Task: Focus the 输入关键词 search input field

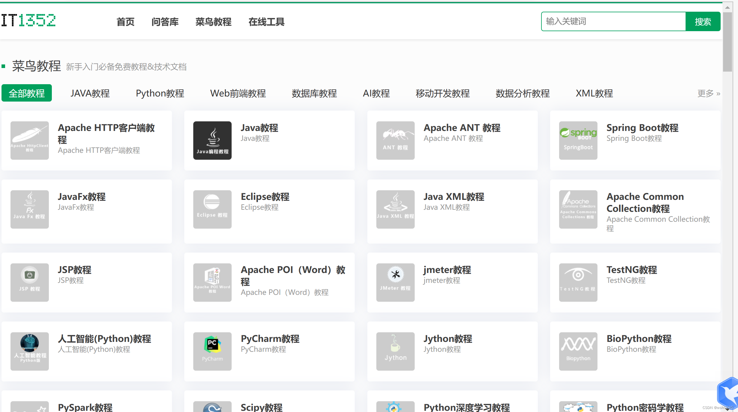Action: click(x=613, y=22)
